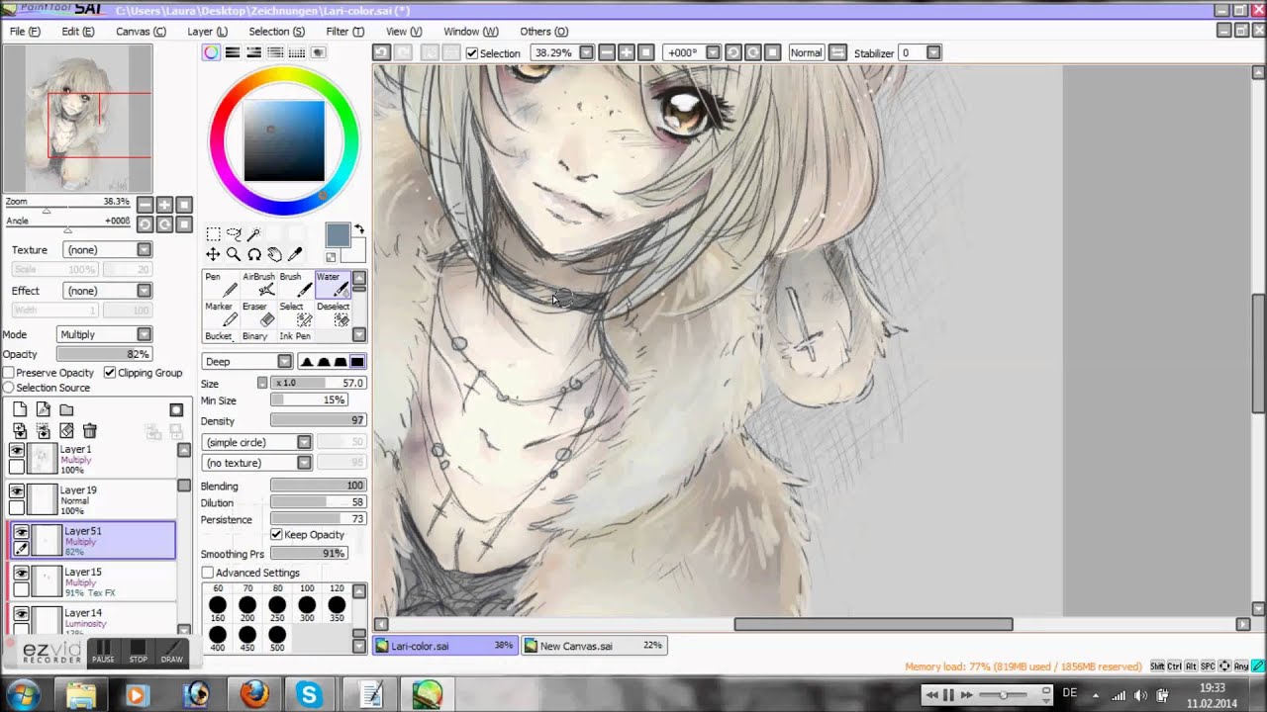The image size is (1267, 712).
Task: Create a new normal layer
Action: click(x=20, y=409)
